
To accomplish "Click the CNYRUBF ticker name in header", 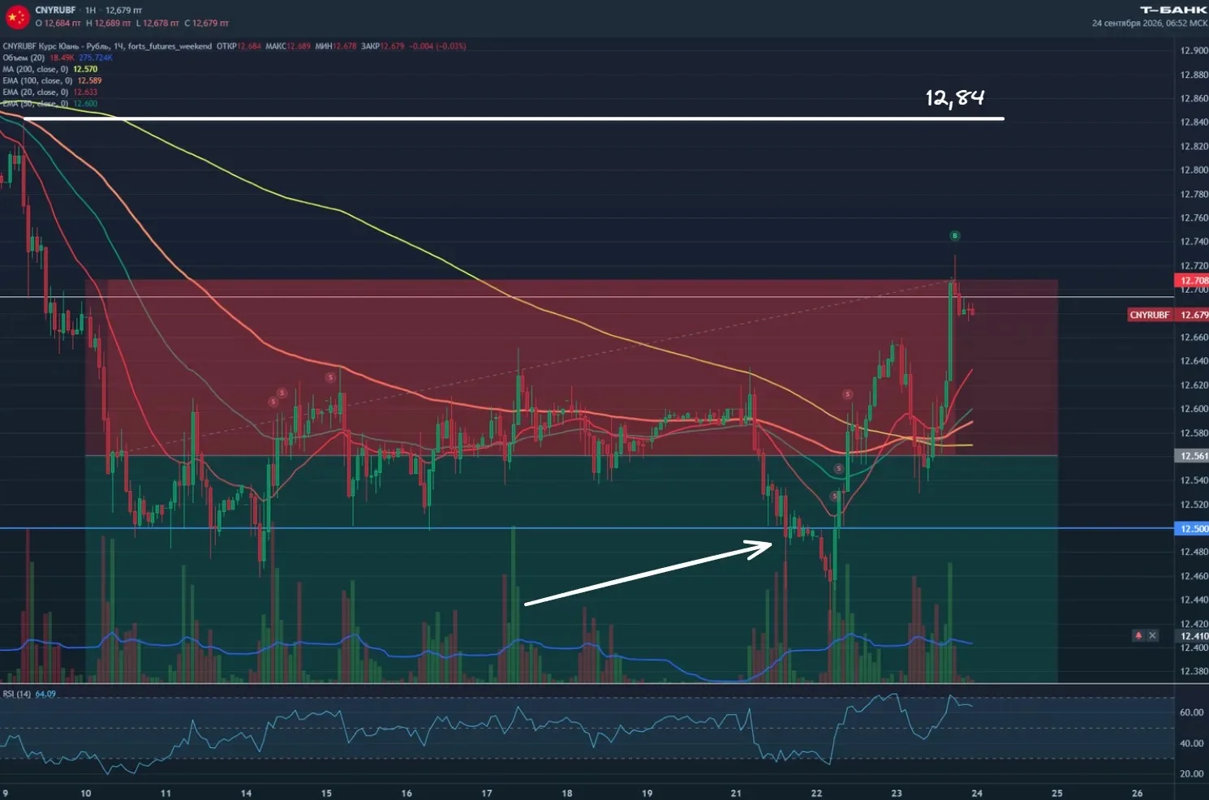I will coord(55,10).
